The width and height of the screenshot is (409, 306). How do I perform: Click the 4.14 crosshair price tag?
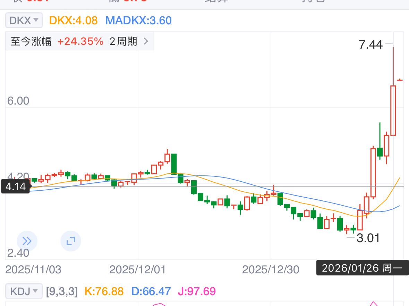coord(16,186)
